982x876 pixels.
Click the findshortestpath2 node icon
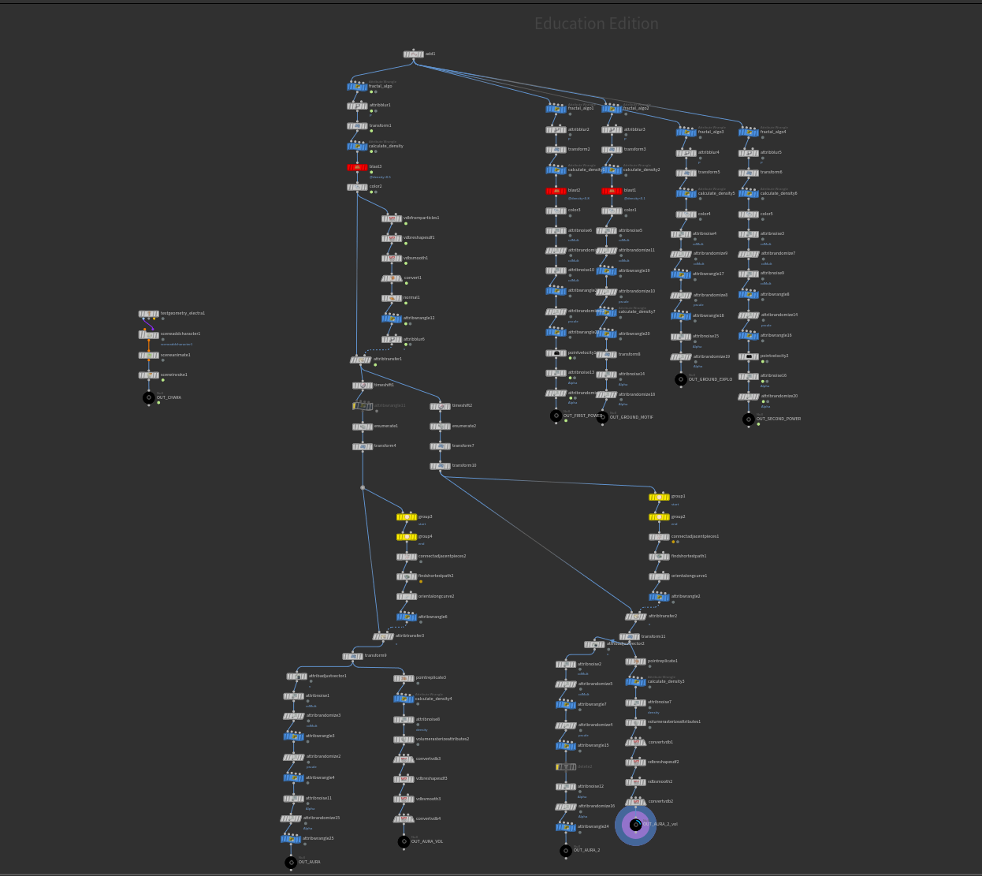point(407,576)
